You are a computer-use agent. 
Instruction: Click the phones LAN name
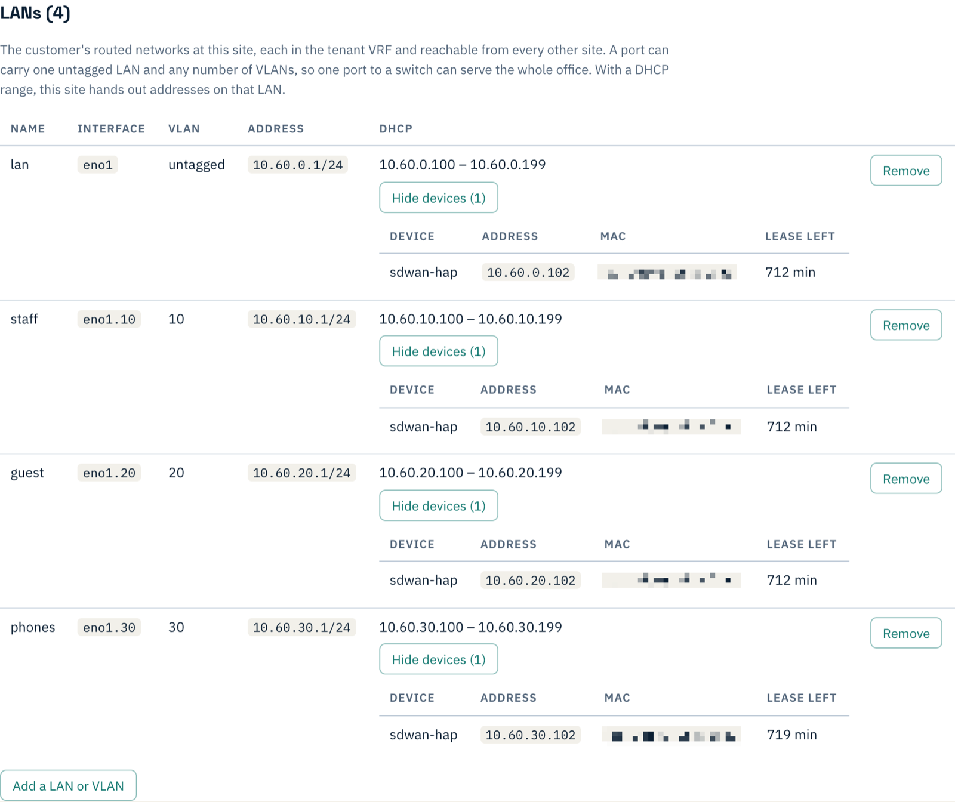(x=33, y=627)
